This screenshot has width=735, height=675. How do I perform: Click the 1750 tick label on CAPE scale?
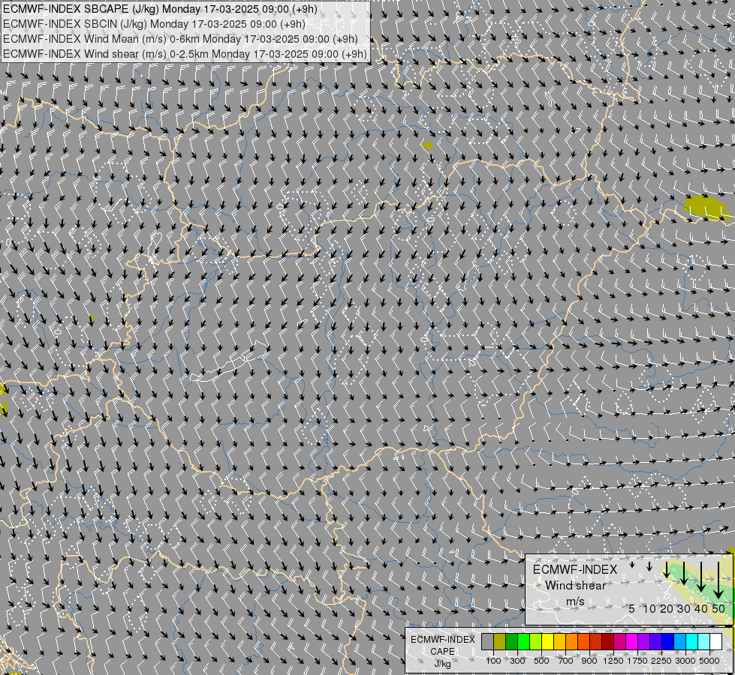[637, 661]
